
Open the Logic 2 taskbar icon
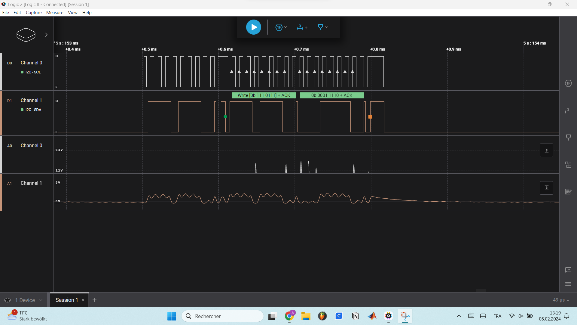pos(389,316)
